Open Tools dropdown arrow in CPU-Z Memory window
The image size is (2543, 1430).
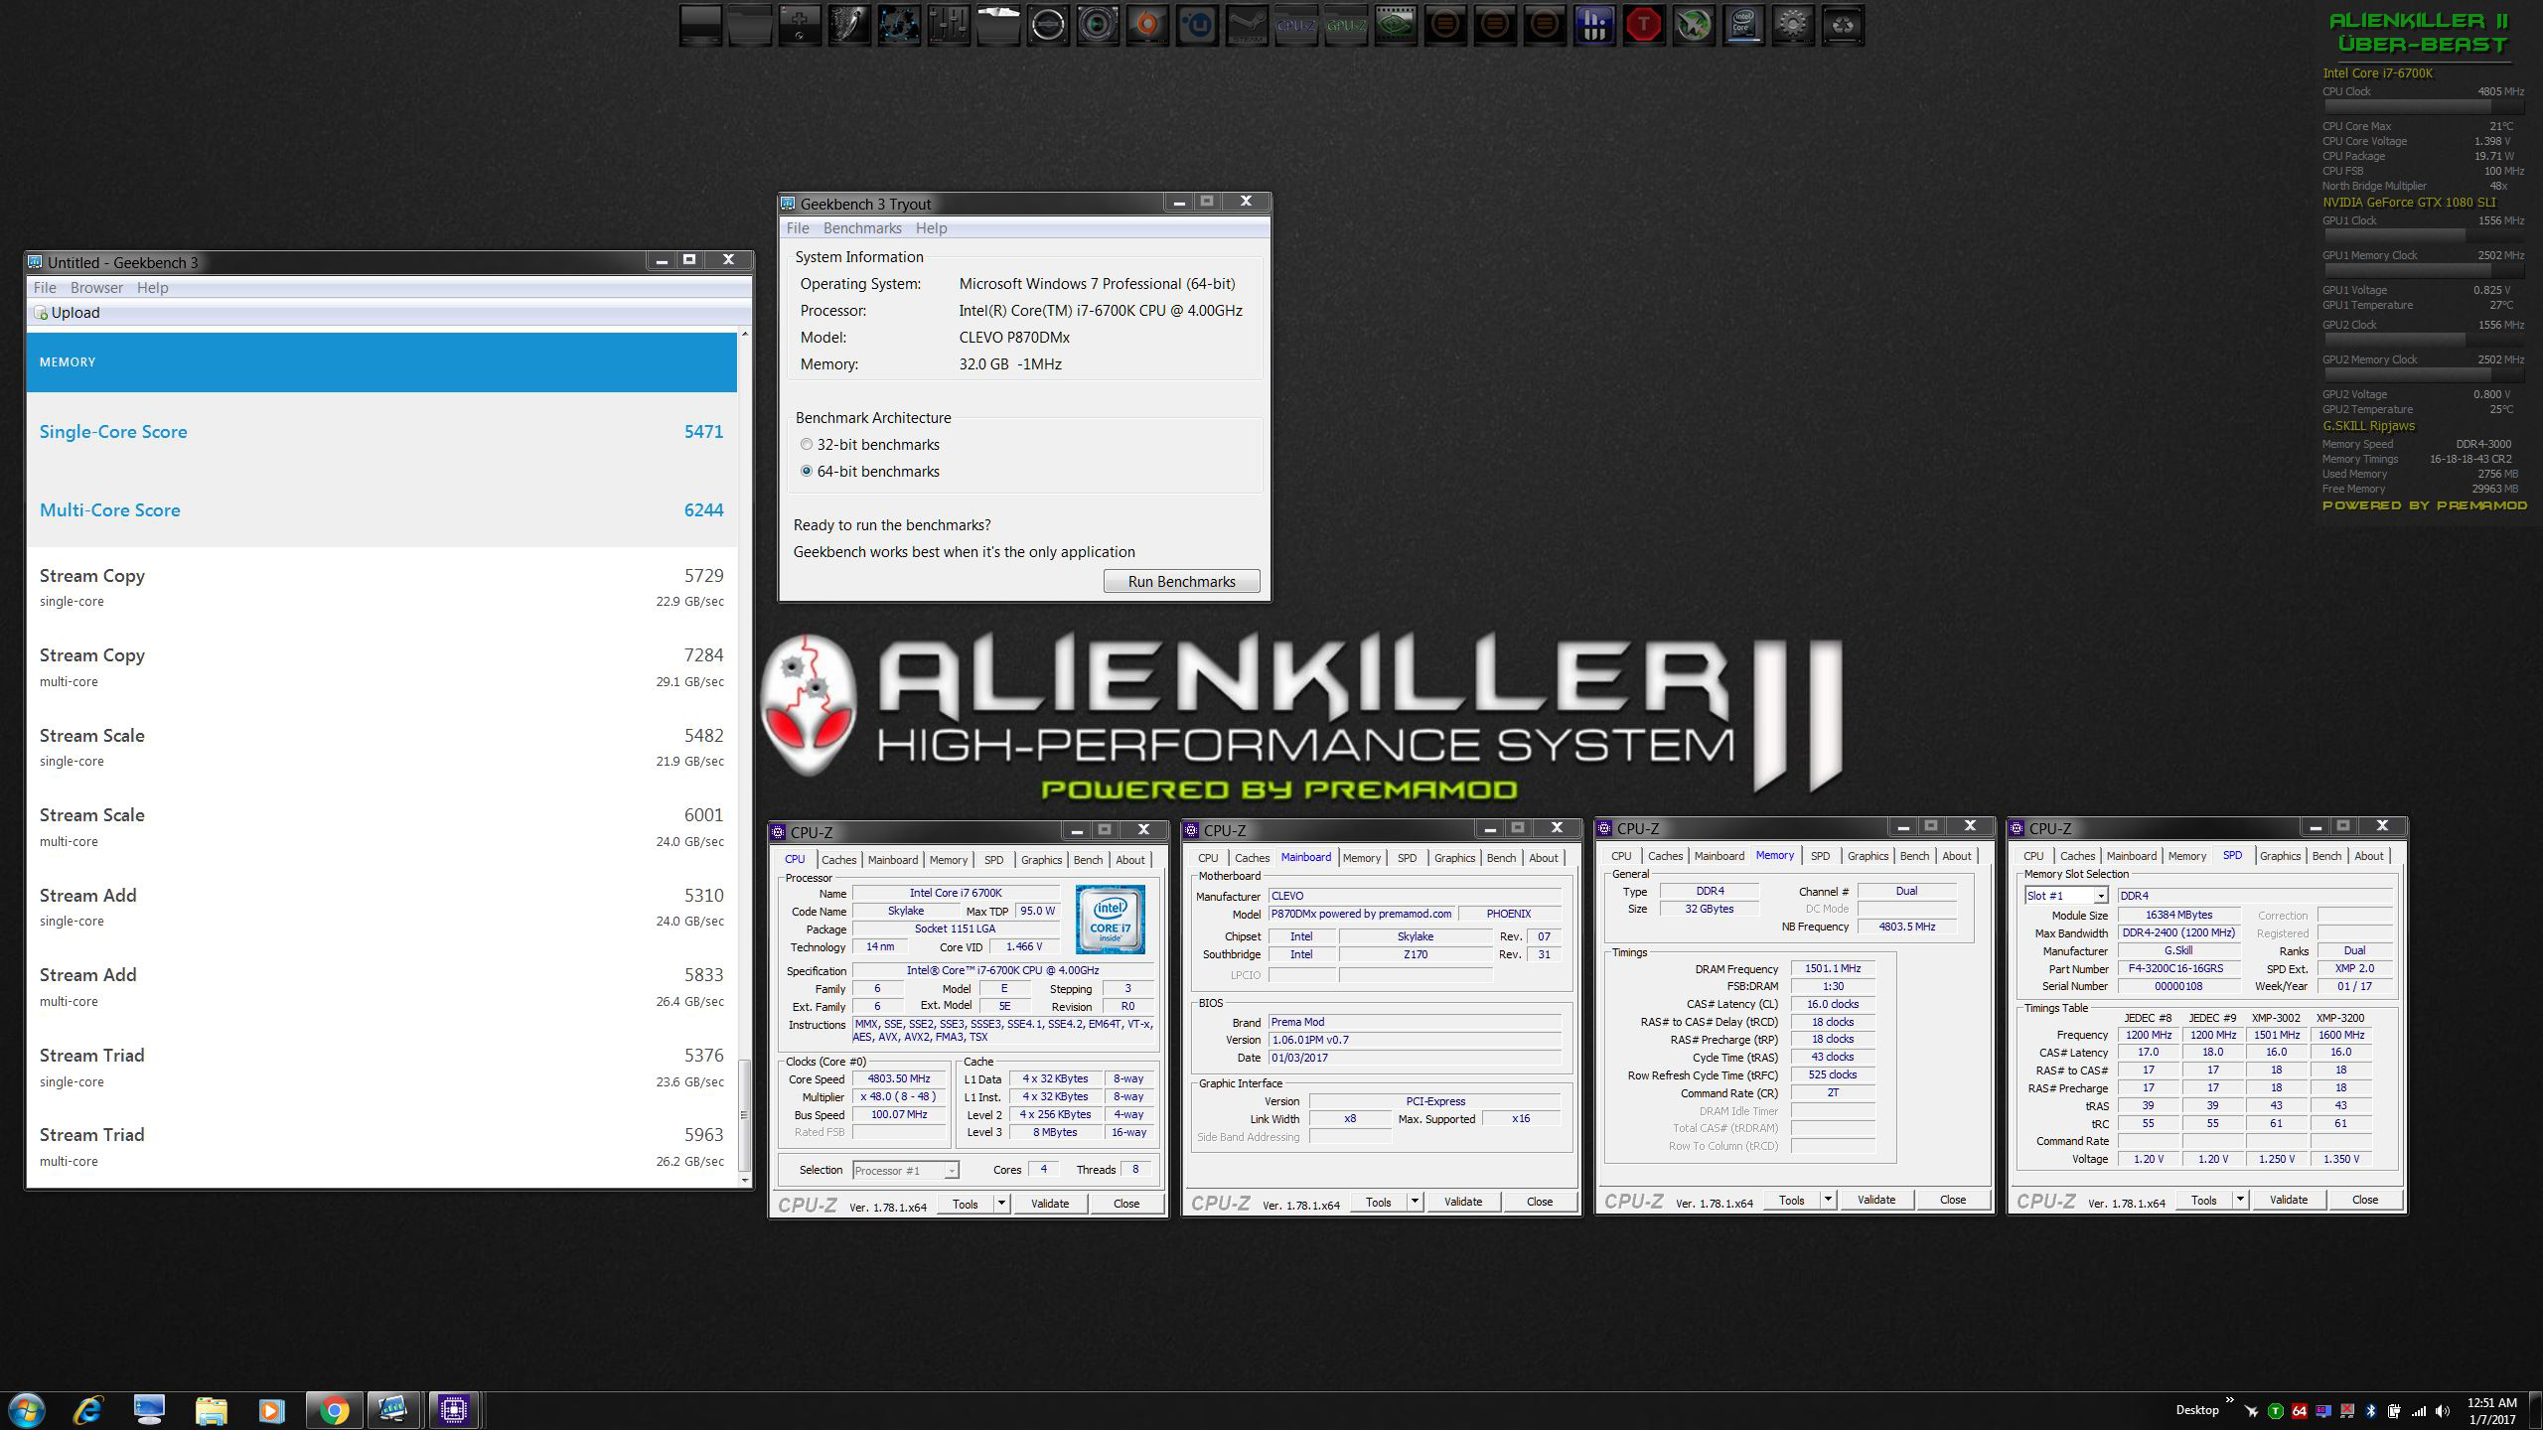(1828, 1200)
